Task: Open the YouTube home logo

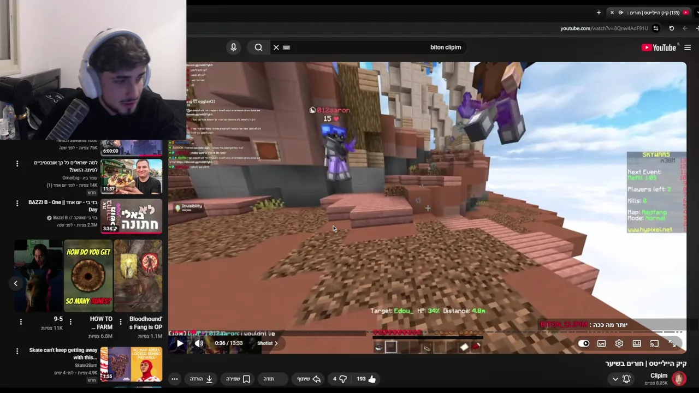Action: click(x=659, y=47)
